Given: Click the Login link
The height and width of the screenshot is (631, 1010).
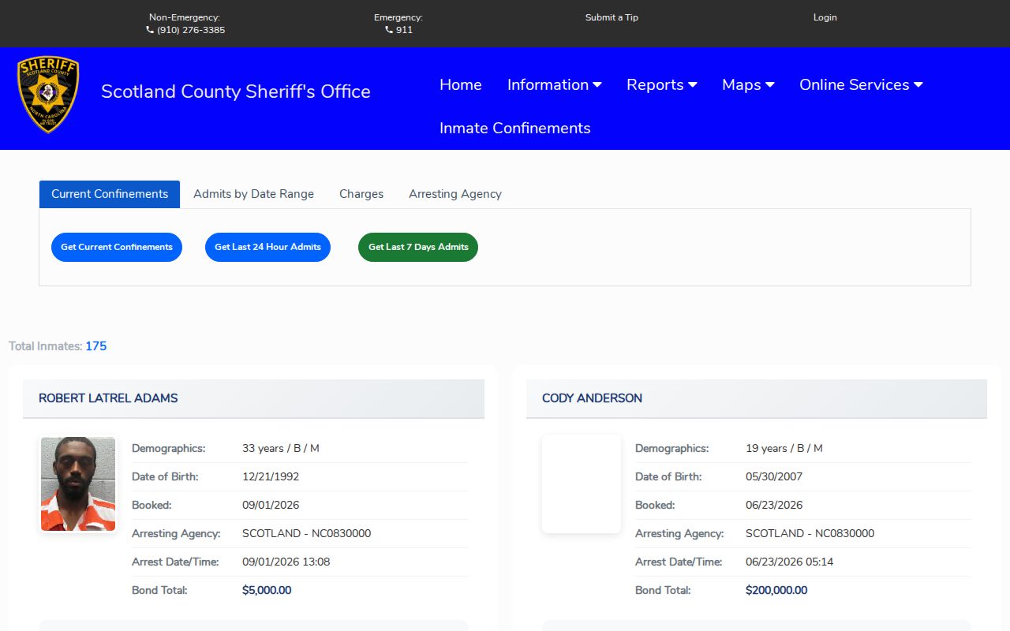Looking at the screenshot, I should pos(825,17).
